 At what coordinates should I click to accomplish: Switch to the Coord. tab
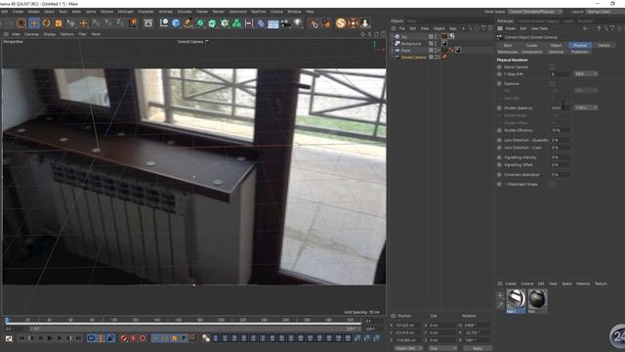pos(531,45)
